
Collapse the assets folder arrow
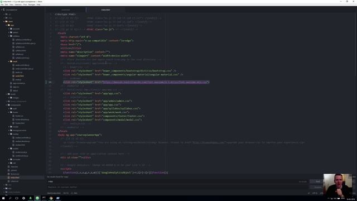pyautogui.click(x=6, y=94)
